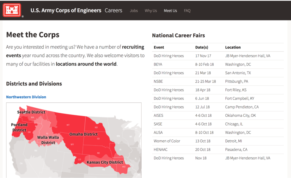
Task: Click date 12 Jul 18
Action: point(202,107)
